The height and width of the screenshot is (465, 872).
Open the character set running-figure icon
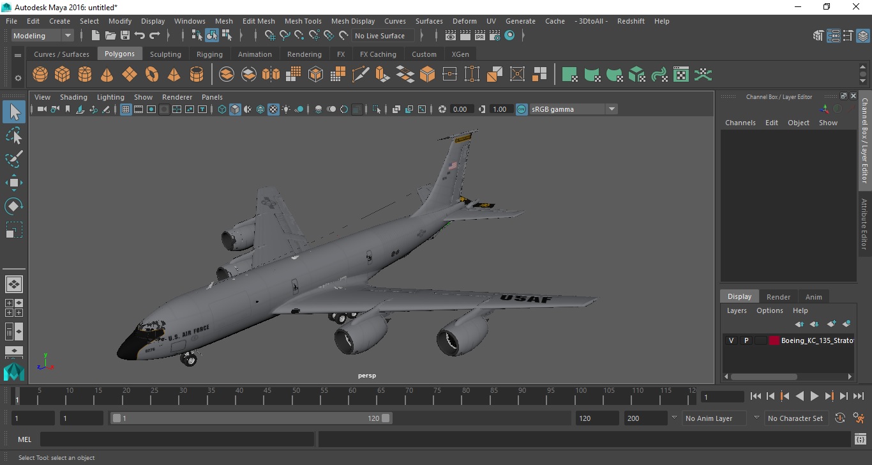tap(859, 418)
